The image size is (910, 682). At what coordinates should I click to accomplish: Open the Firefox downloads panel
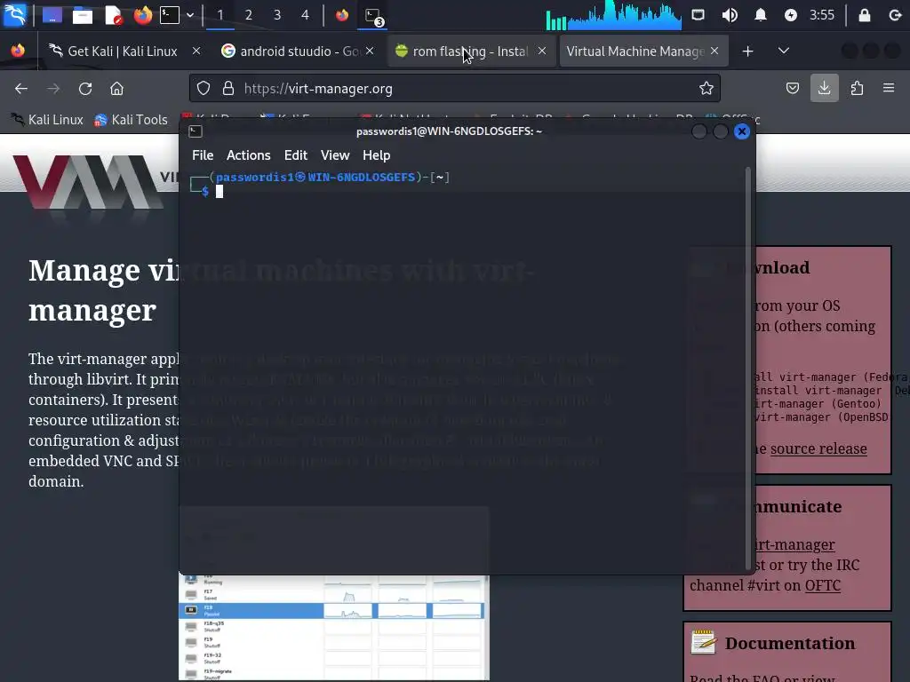pos(824,88)
